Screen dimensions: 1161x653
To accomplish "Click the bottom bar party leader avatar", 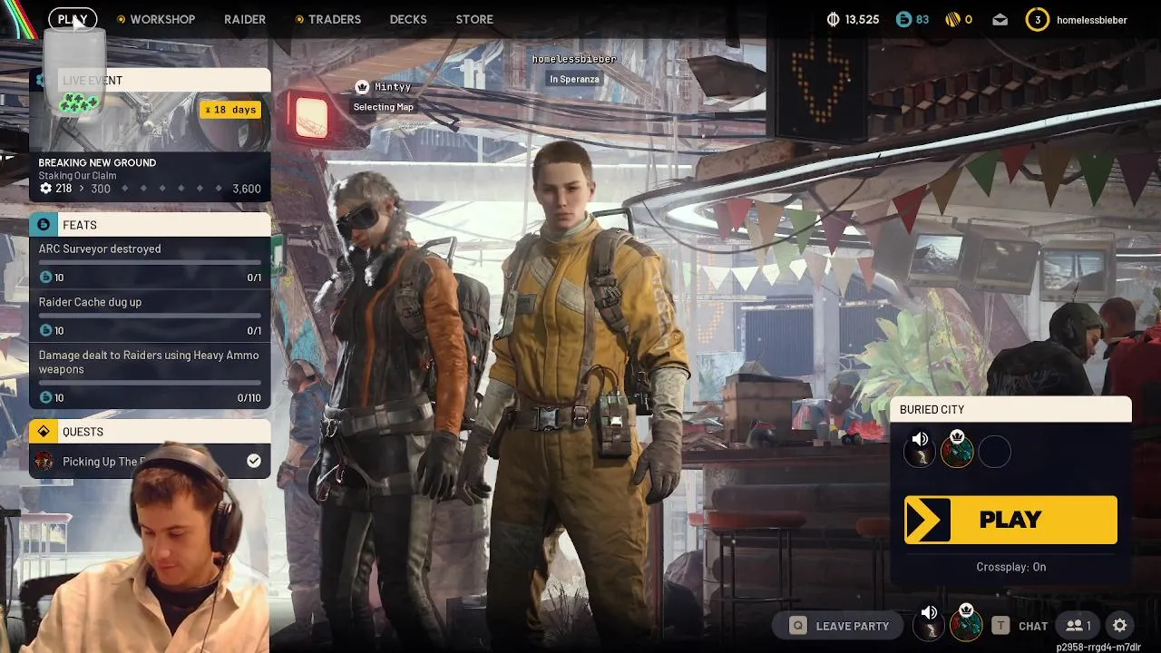I will coord(966,625).
